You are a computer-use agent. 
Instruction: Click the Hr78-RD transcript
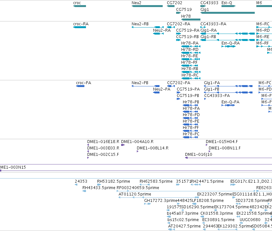[x=191, y=53]
